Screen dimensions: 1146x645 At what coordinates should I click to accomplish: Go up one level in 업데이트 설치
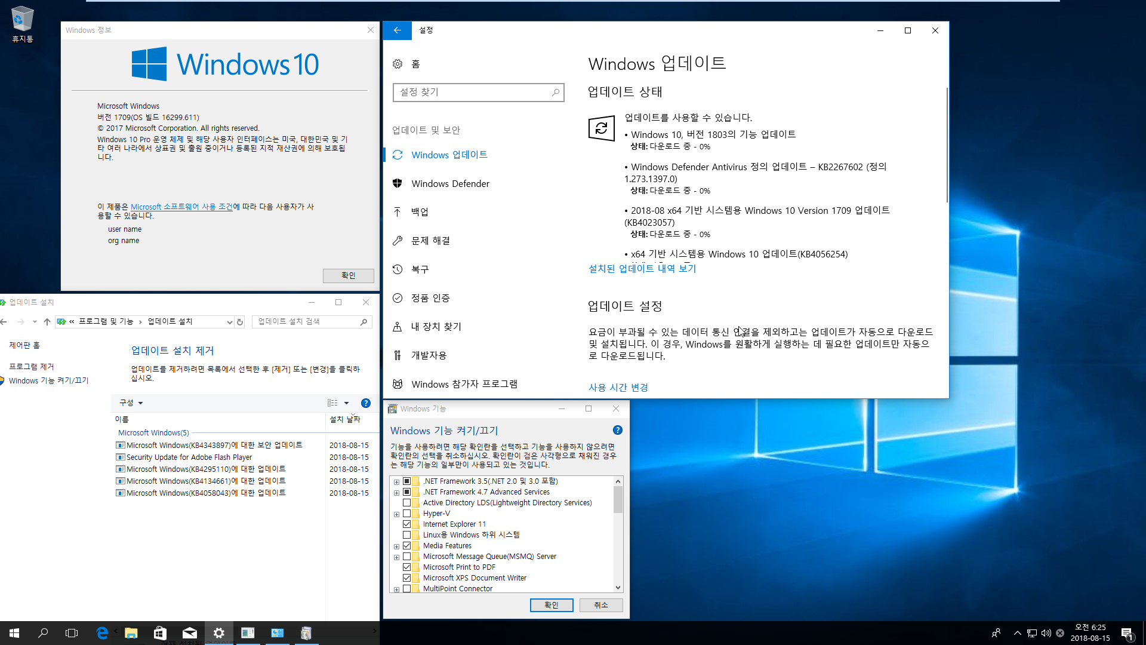point(47,322)
